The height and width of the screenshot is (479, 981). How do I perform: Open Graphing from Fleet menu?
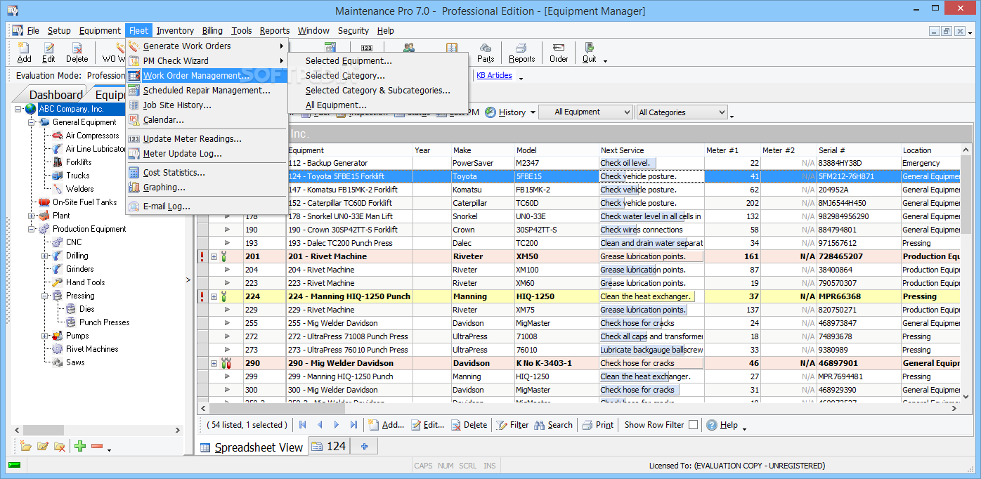164,188
